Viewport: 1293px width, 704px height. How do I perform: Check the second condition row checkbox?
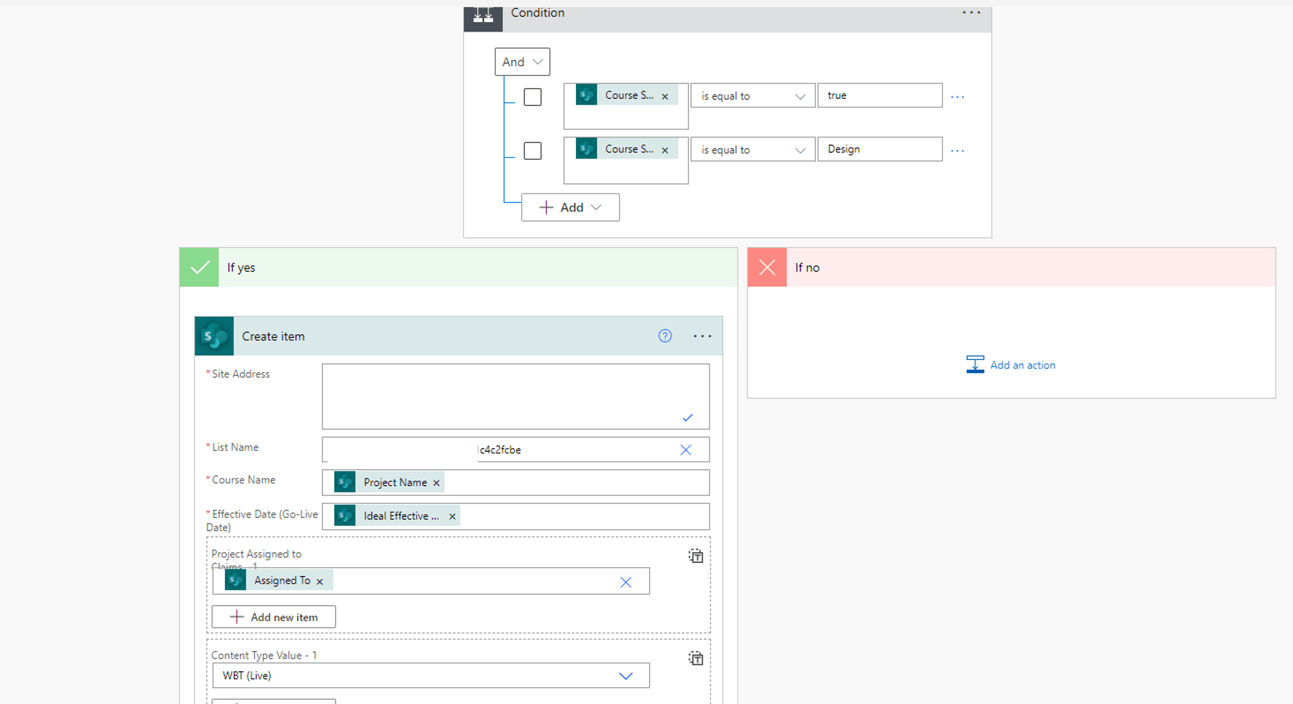532,151
